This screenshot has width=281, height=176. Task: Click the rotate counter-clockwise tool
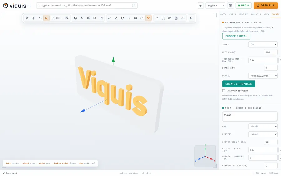pos(40,18)
